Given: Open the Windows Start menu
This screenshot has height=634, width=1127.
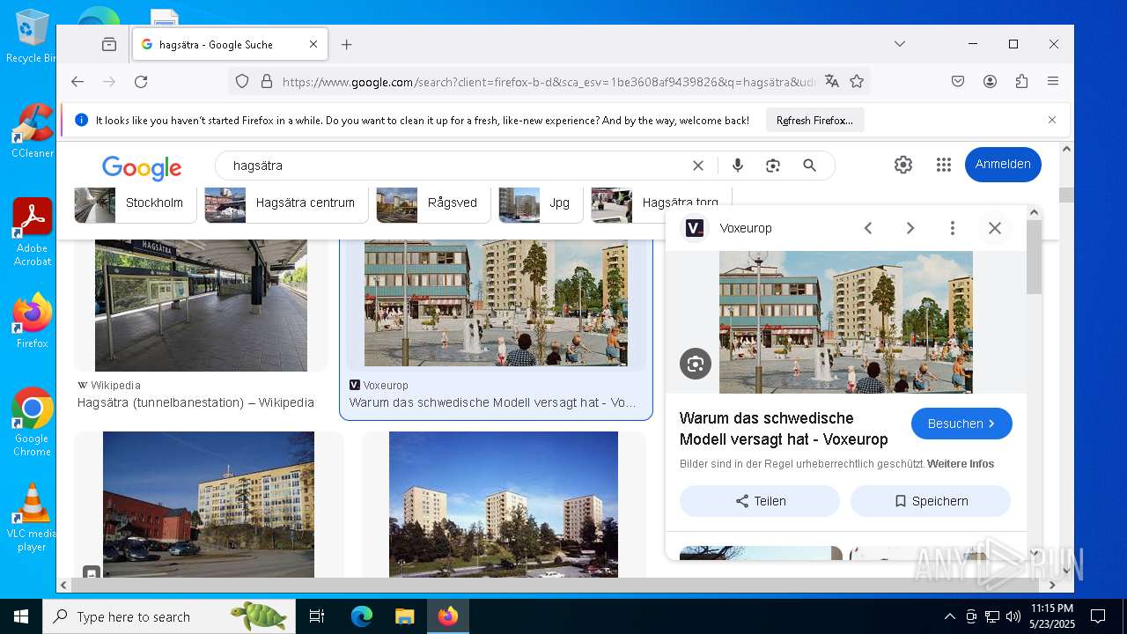Looking at the screenshot, I should click(21, 616).
